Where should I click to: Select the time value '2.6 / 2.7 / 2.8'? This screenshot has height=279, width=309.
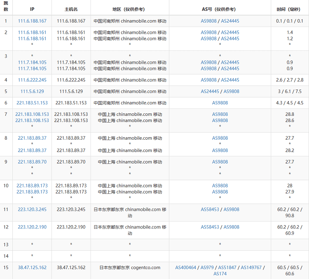point(290,80)
